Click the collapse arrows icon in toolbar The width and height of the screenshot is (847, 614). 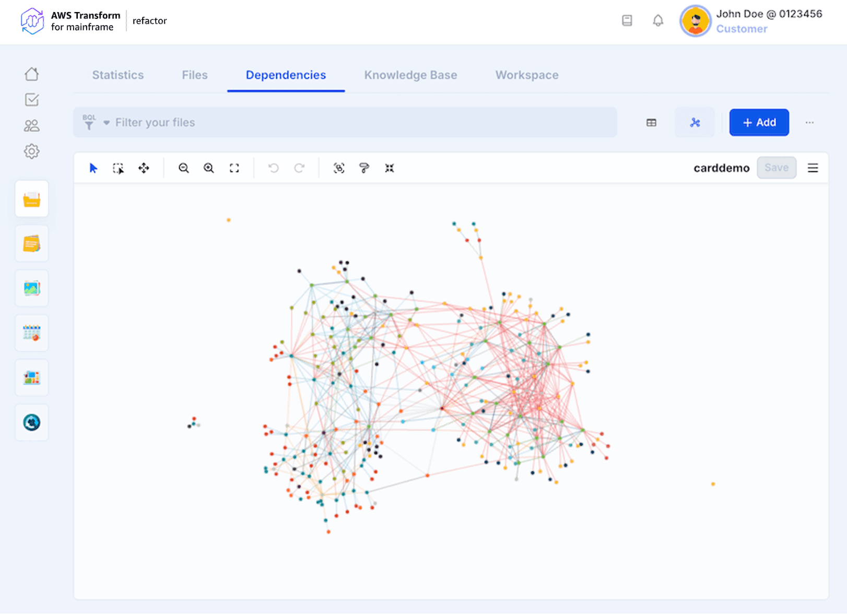tap(390, 168)
